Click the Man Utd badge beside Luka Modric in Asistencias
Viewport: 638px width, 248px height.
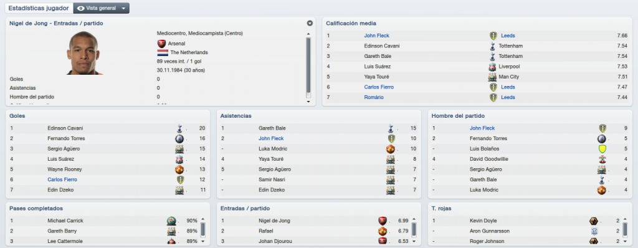point(390,149)
